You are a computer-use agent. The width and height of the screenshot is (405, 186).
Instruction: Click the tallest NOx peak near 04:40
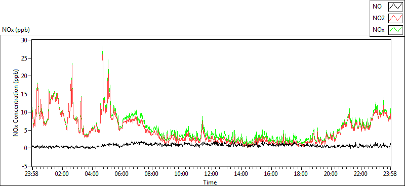pos(102,47)
